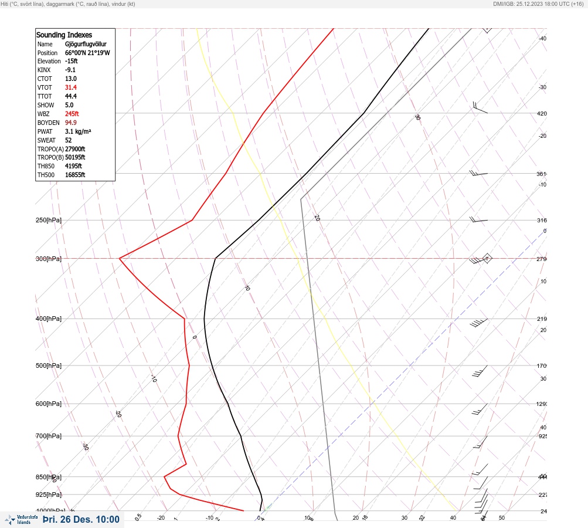The image size is (588, 528).
Task: Click the wind barb beside the 420 label
Action: click(480, 107)
